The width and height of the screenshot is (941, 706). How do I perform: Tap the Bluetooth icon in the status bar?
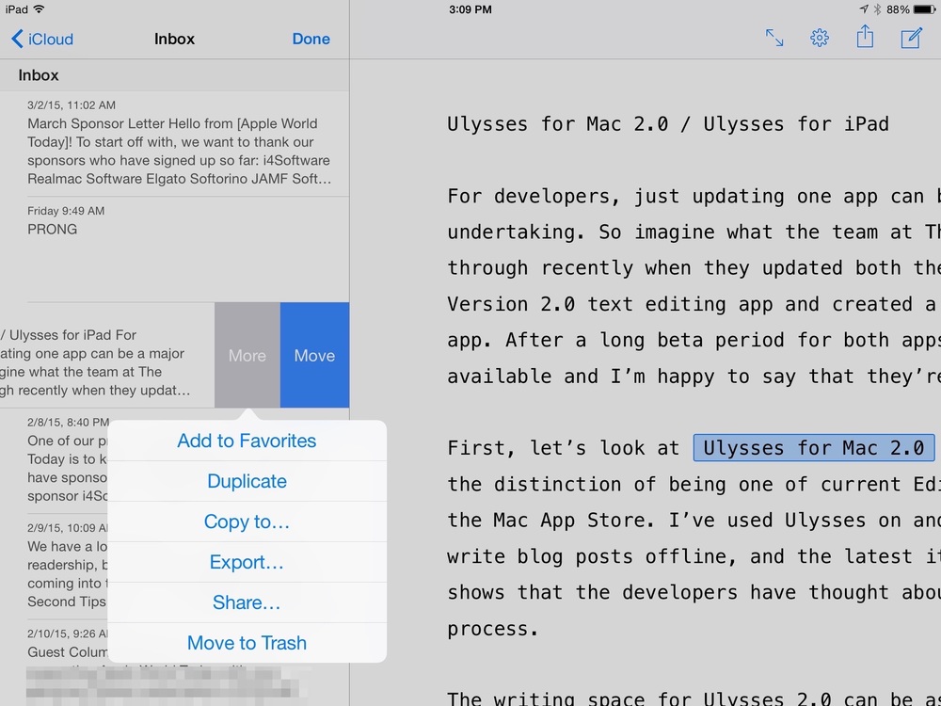[x=877, y=9]
